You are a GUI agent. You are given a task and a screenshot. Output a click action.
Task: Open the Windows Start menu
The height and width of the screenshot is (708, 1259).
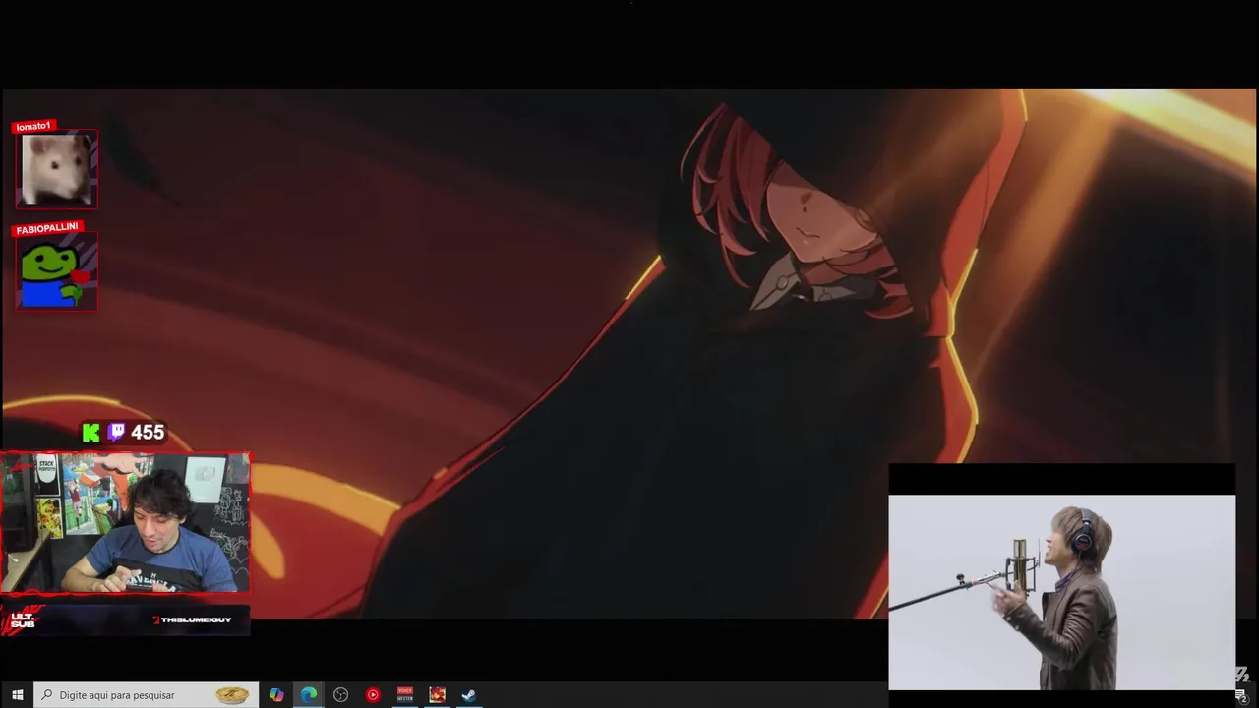click(x=17, y=695)
